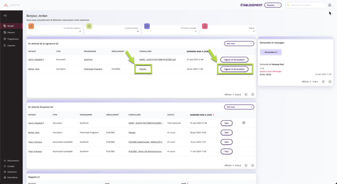Open the notifications bell icon
This screenshot has width=337, height=184.
click(x=329, y=5)
